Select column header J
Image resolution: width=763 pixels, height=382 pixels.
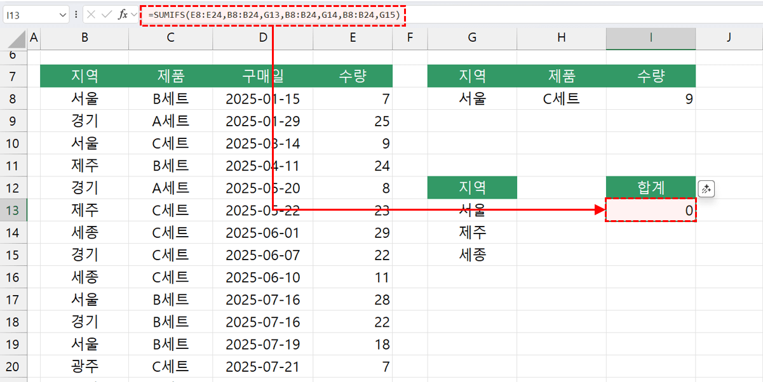(728, 38)
